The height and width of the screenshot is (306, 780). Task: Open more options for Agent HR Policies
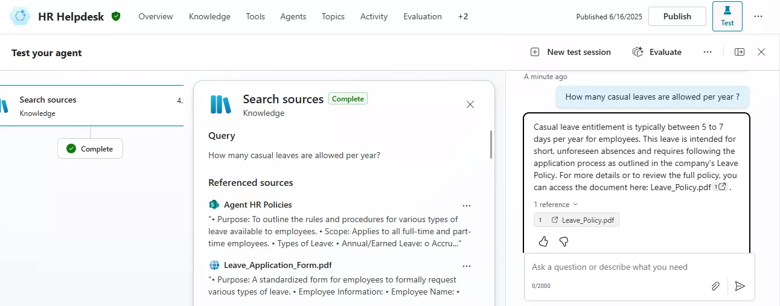pos(466,205)
